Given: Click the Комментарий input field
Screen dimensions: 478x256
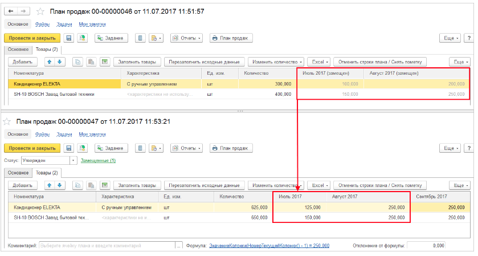Looking at the screenshot, I should 107,246.
